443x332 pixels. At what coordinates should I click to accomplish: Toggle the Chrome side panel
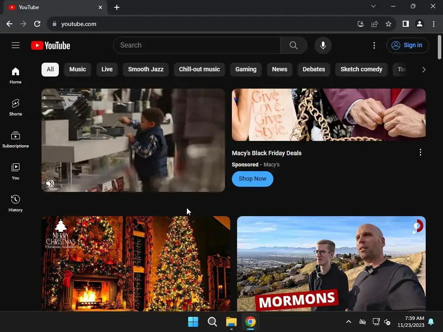(x=406, y=24)
